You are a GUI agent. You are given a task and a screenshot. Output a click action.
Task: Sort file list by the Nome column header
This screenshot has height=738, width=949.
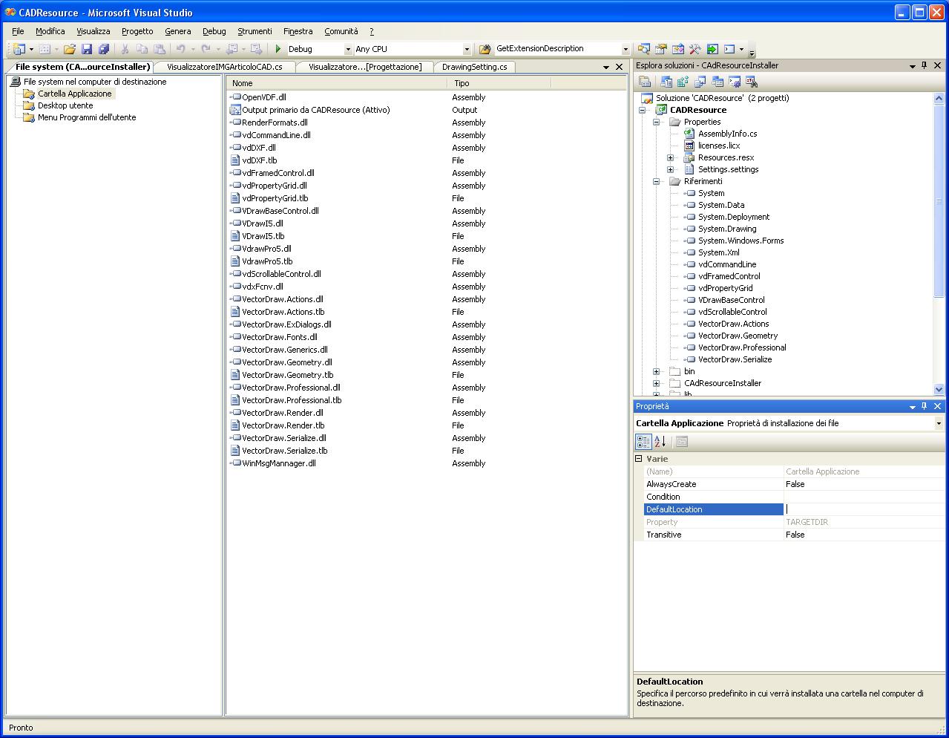[x=338, y=83]
